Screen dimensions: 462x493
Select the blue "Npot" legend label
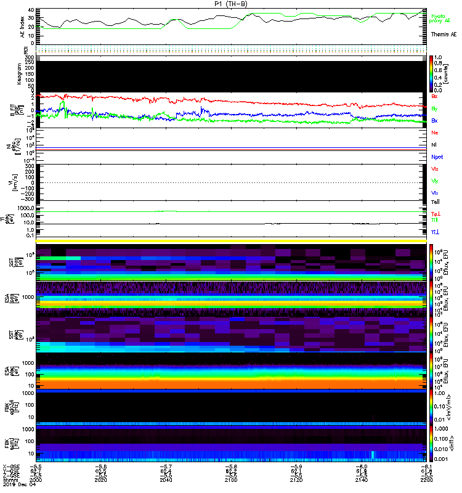click(437, 157)
